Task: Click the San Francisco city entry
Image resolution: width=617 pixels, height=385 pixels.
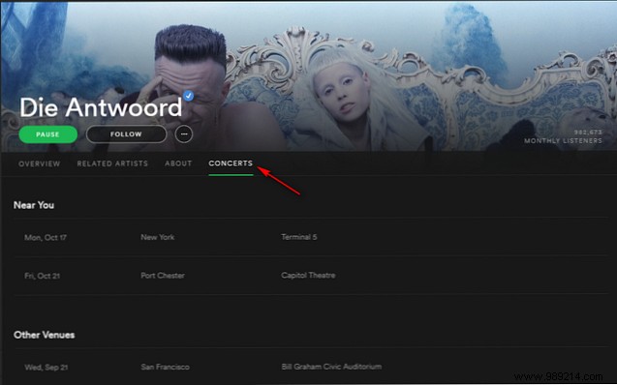Action: pos(165,367)
